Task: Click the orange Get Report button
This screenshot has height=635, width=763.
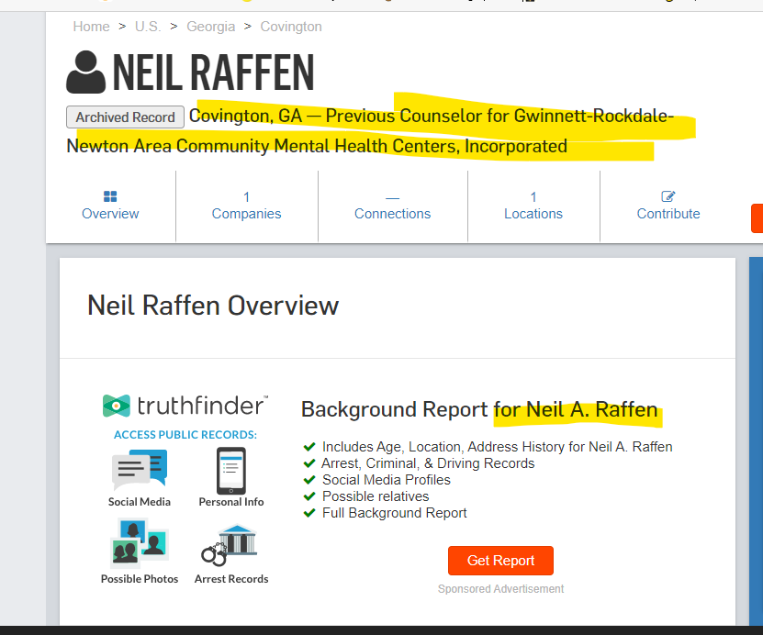Action: click(500, 561)
